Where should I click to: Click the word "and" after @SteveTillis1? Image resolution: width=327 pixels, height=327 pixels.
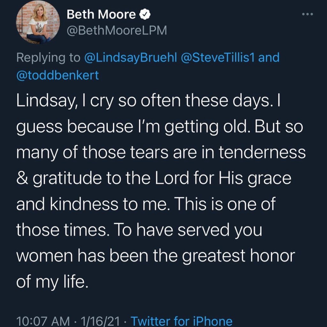[269, 57]
